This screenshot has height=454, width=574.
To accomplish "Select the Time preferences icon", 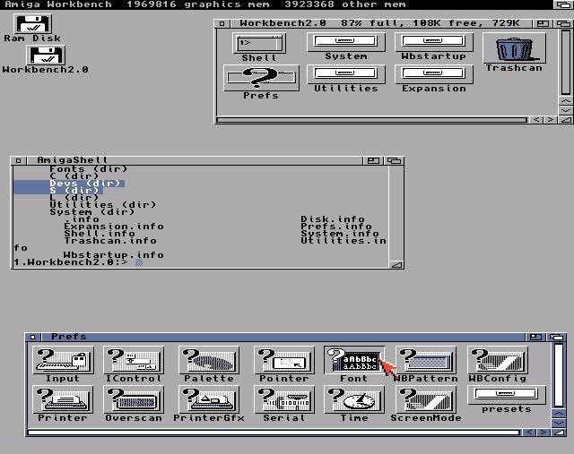I will point(354,399).
